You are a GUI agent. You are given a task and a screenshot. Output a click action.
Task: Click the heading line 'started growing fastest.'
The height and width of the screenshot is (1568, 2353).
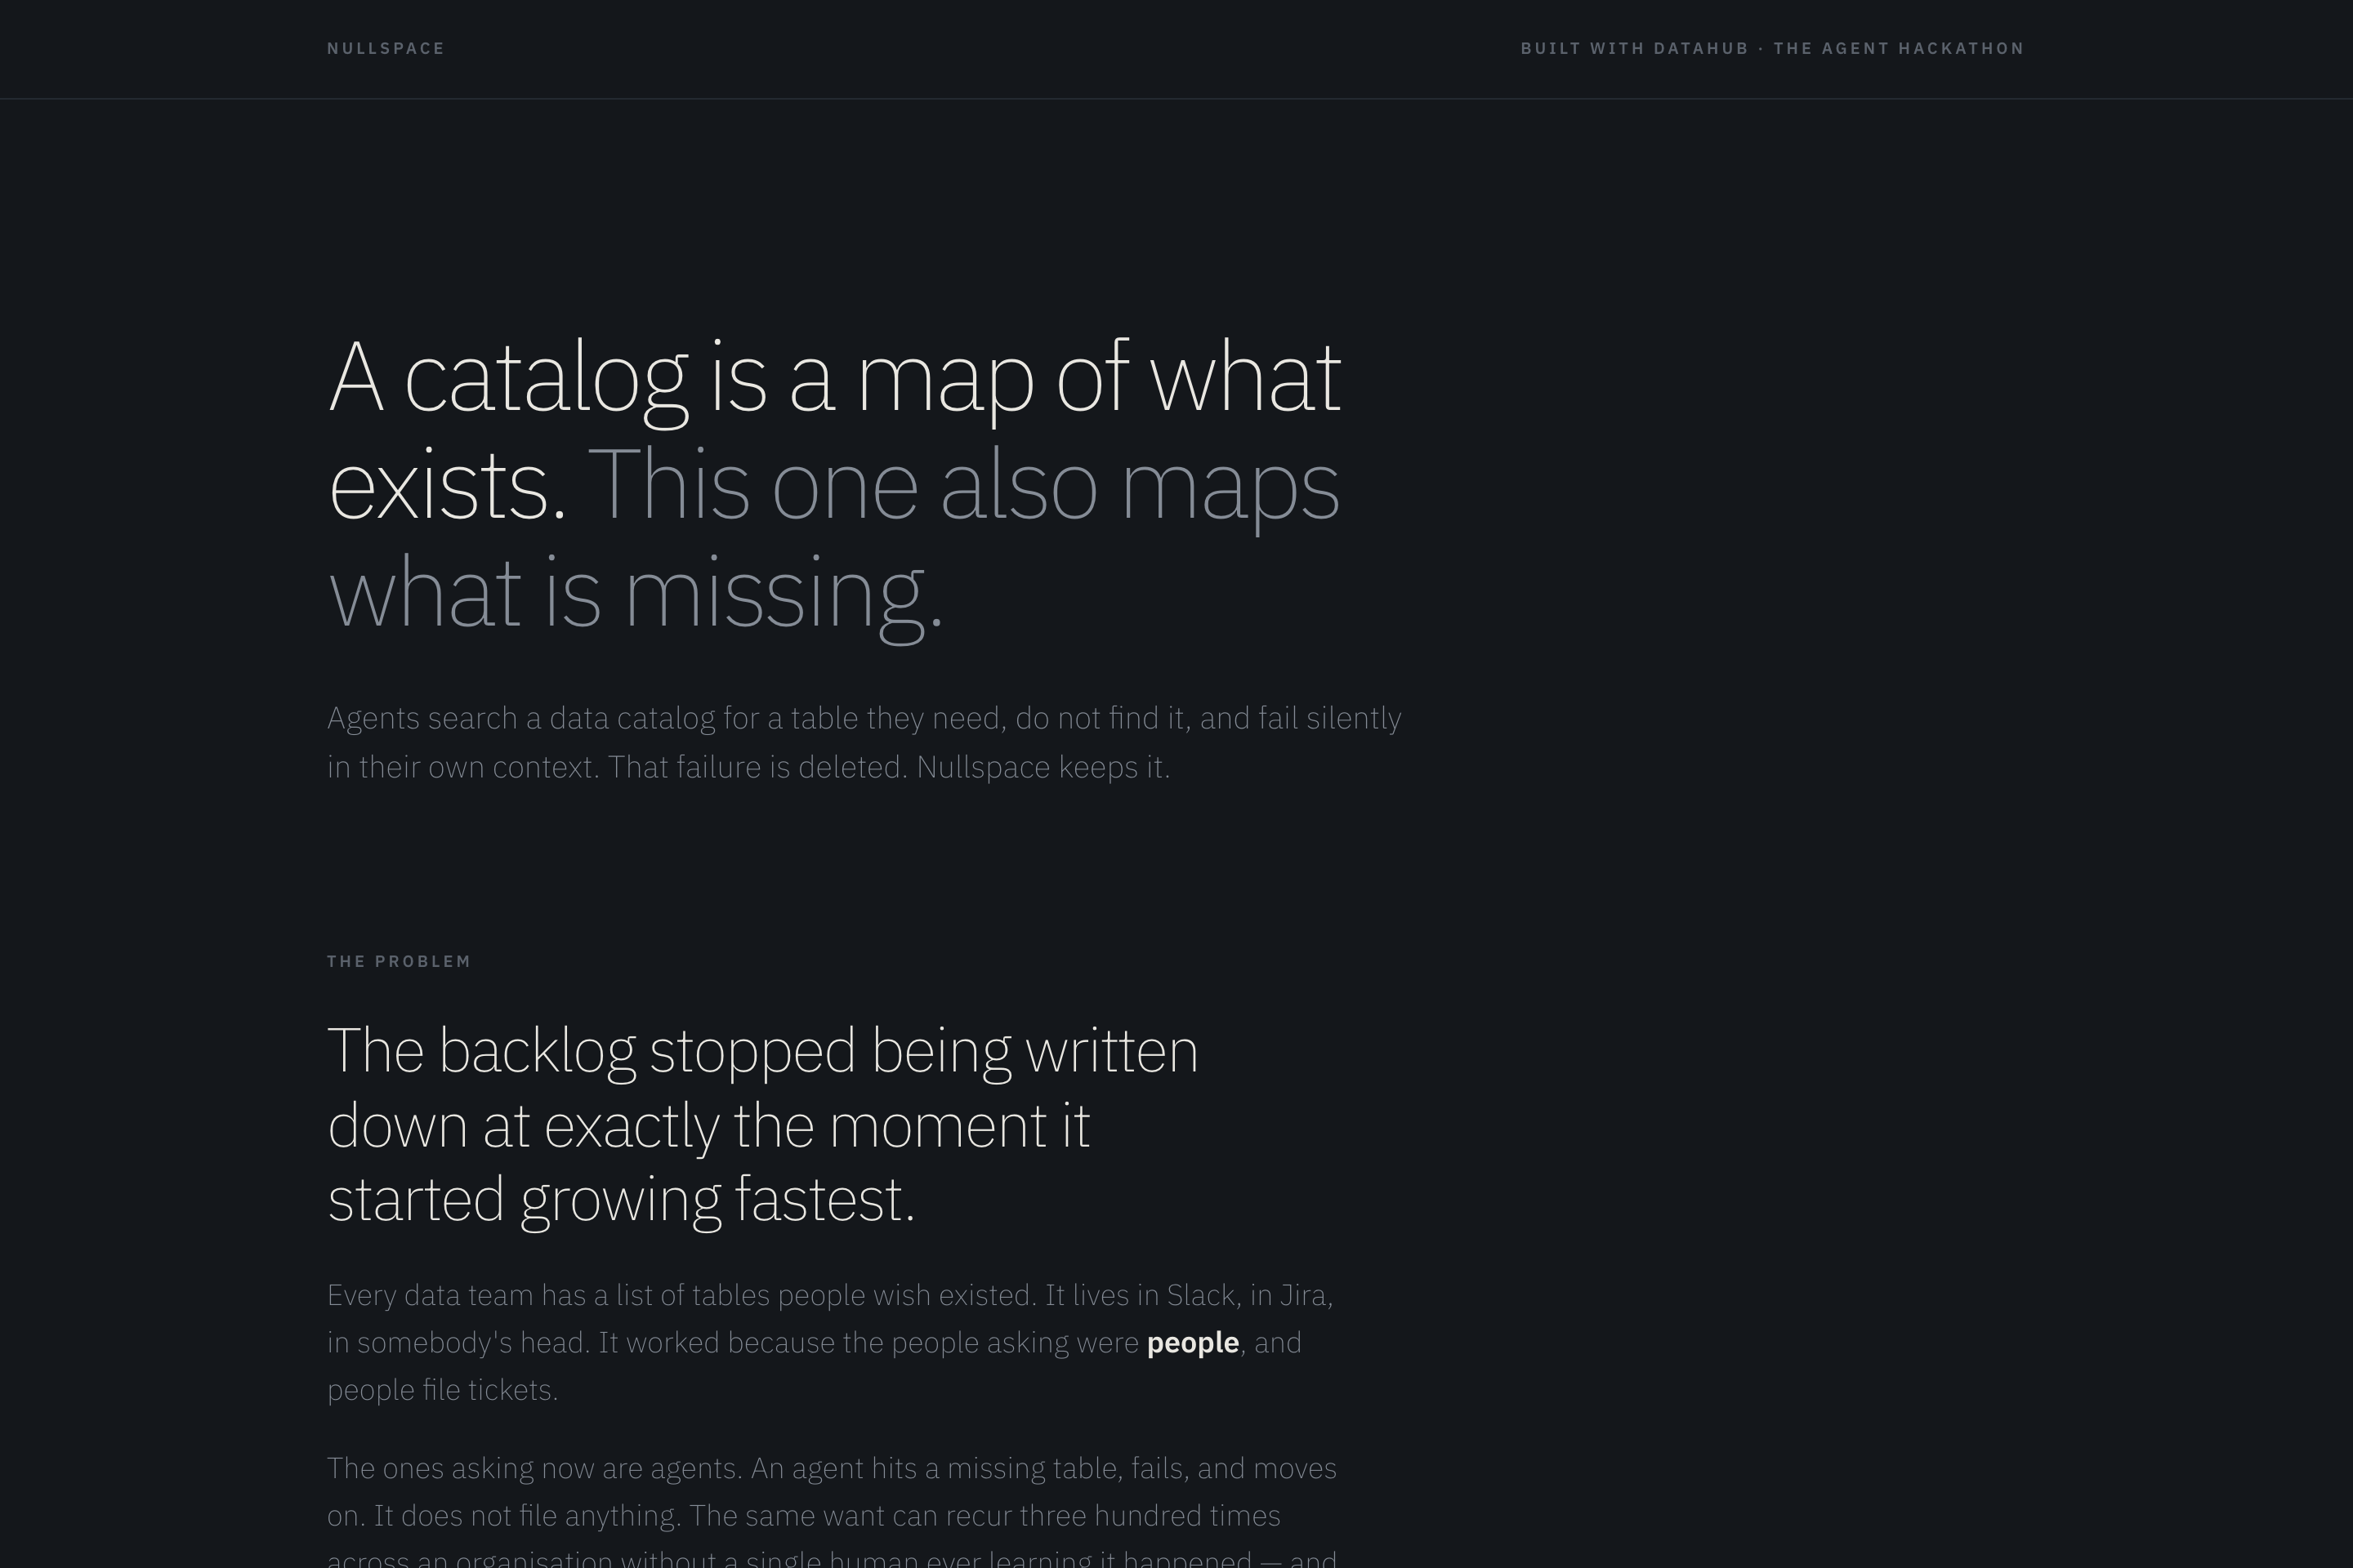[x=621, y=1200]
